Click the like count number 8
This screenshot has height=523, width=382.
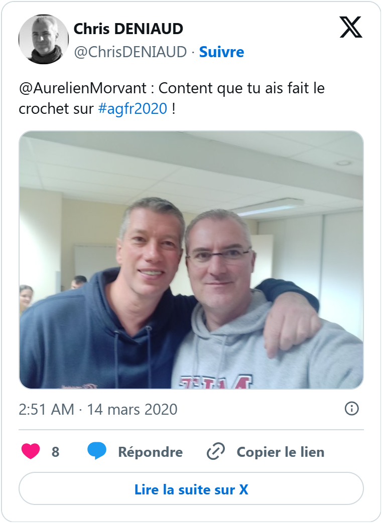(x=55, y=452)
